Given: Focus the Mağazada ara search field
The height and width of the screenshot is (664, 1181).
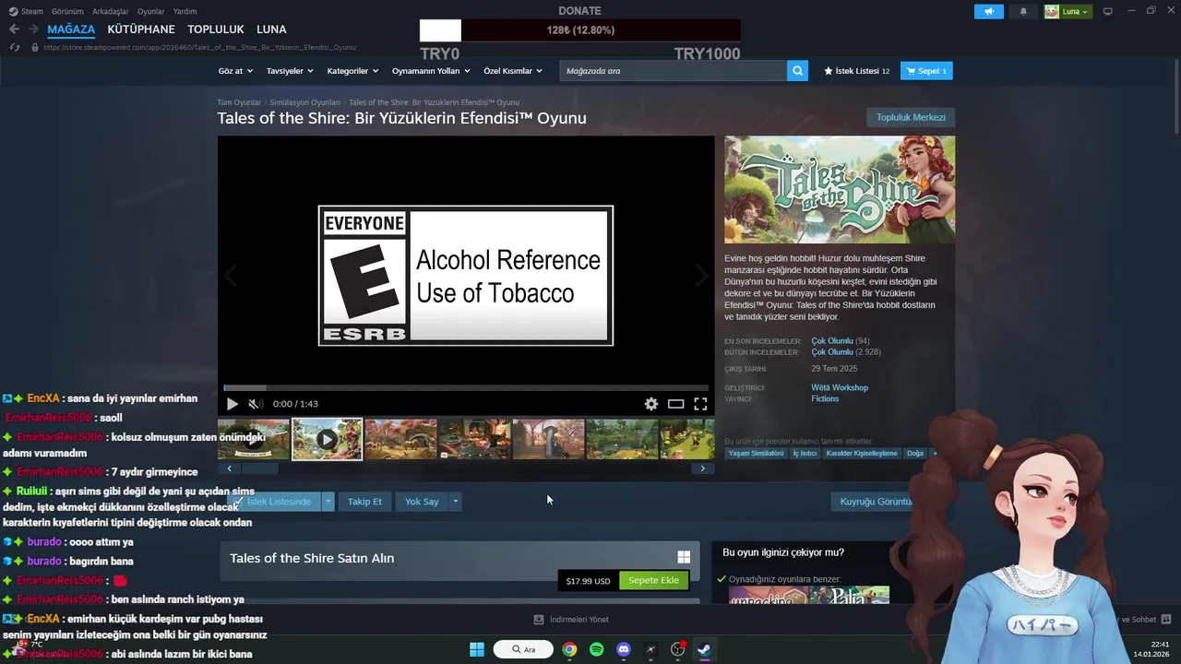Looking at the screenshot, I should (674, 71).
